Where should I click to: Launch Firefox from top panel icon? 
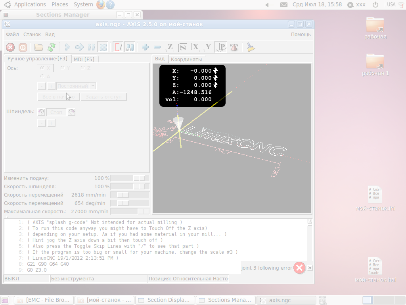(100, 4)
